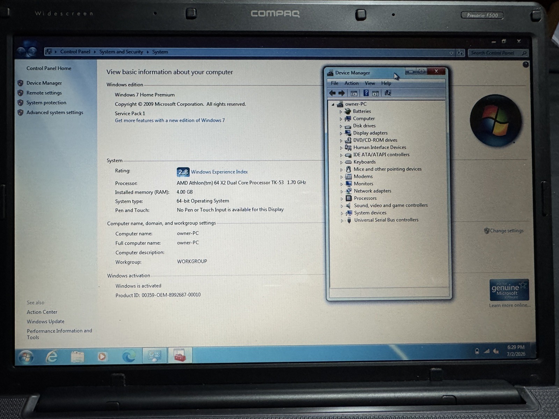This screenshot has width=559, height=419.
Task: Open Action Center link
Action: click(x=42, y=312)
